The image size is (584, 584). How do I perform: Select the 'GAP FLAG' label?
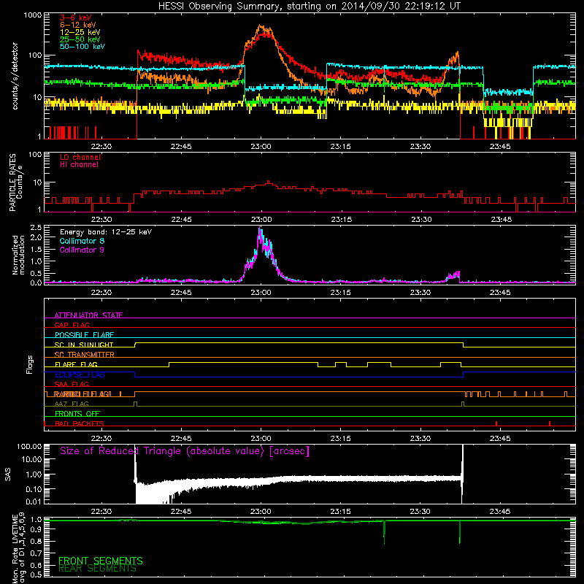click(x=72, y=325)
